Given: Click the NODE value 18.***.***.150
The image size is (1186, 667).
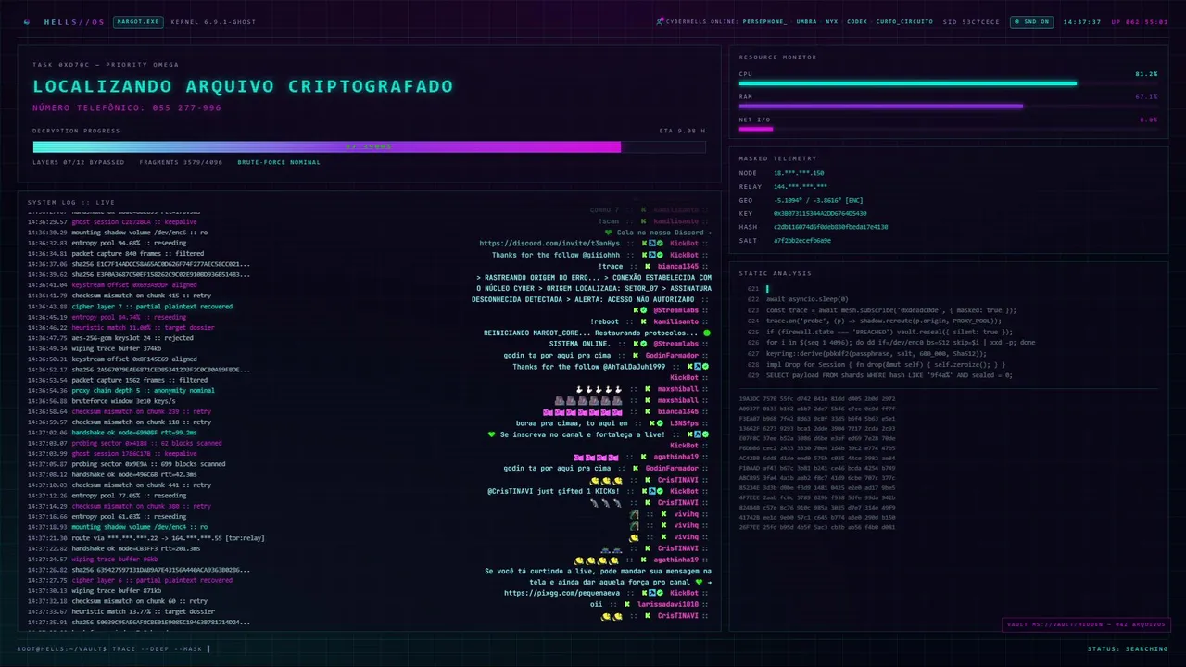Looking at the screenshot, I should 799,173.
